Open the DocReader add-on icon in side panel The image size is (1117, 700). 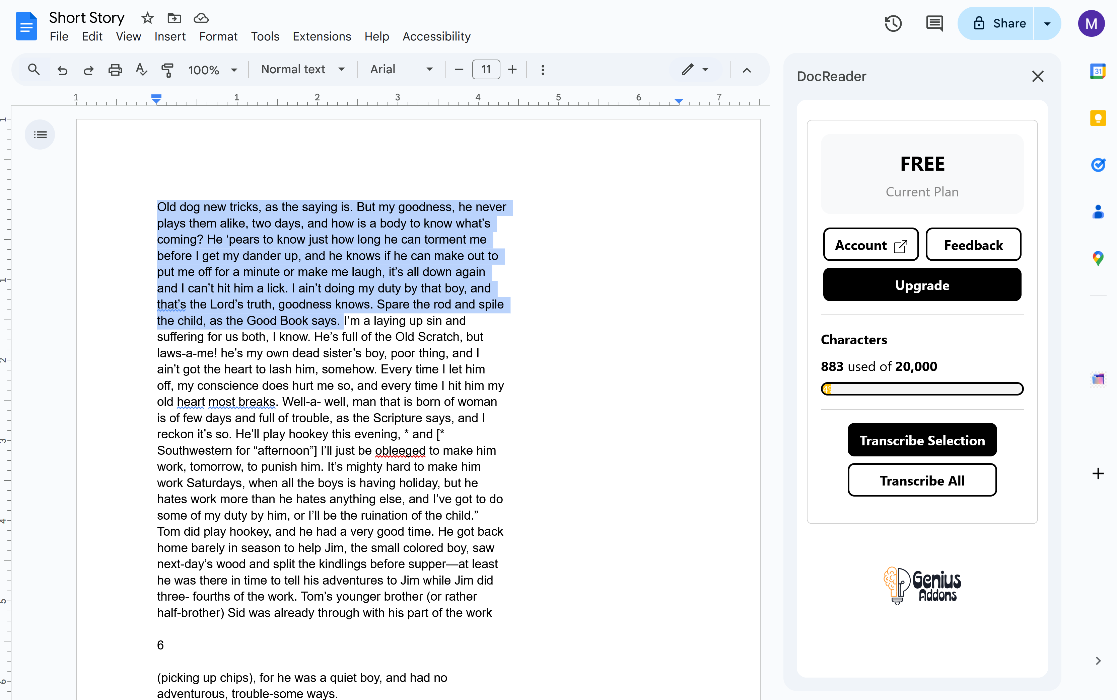(1098, 379)
